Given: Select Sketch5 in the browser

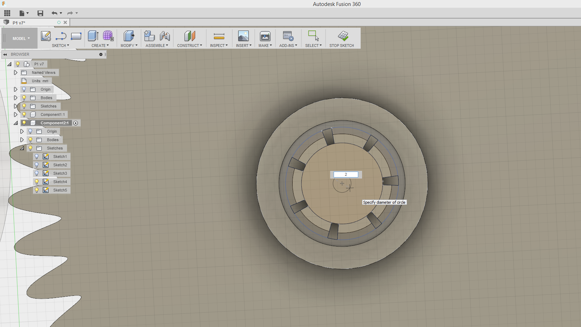Looking at the screenshot, I should [60, 190].
